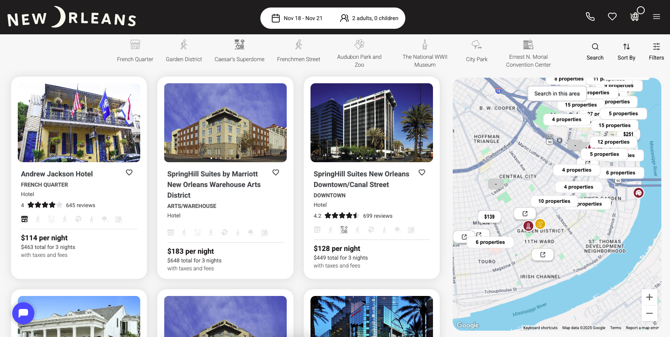670x337 pixels.
Task: Click the $183 per night price
Action: [x=190, y=251]
